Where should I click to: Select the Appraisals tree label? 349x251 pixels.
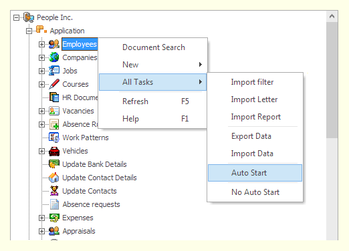79,231
